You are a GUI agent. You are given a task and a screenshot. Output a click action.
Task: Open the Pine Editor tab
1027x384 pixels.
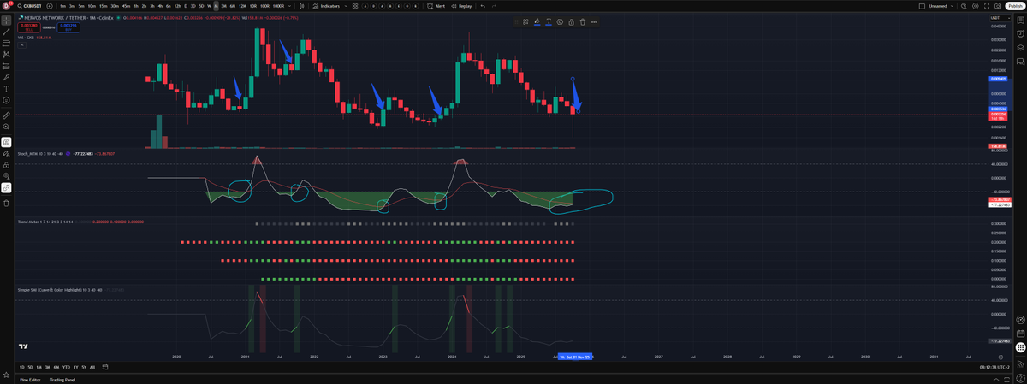[30, 379]
